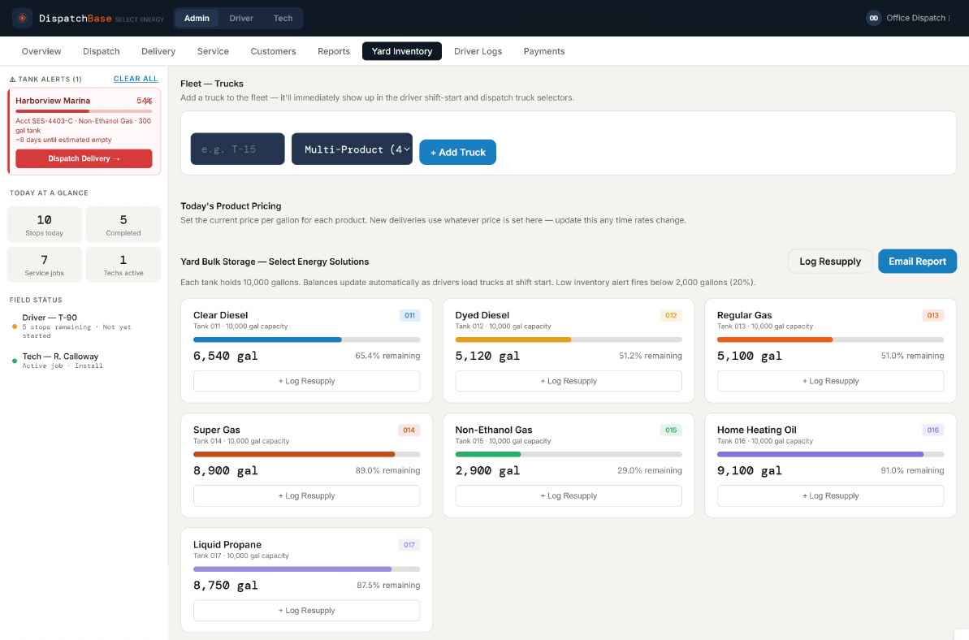This screenshot has width=969, height=640.
Task: Switch to Tech role view
Action: point(283,18)
